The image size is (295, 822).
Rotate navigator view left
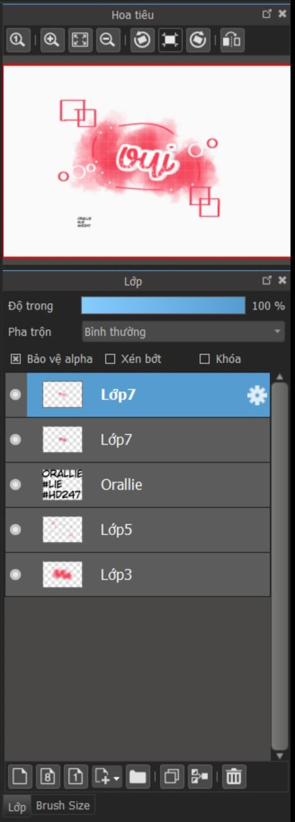pyautogui.click(x=142, y=40)
